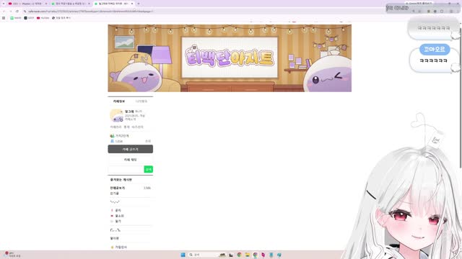Focus the cafe search input field

click(126, 170)
